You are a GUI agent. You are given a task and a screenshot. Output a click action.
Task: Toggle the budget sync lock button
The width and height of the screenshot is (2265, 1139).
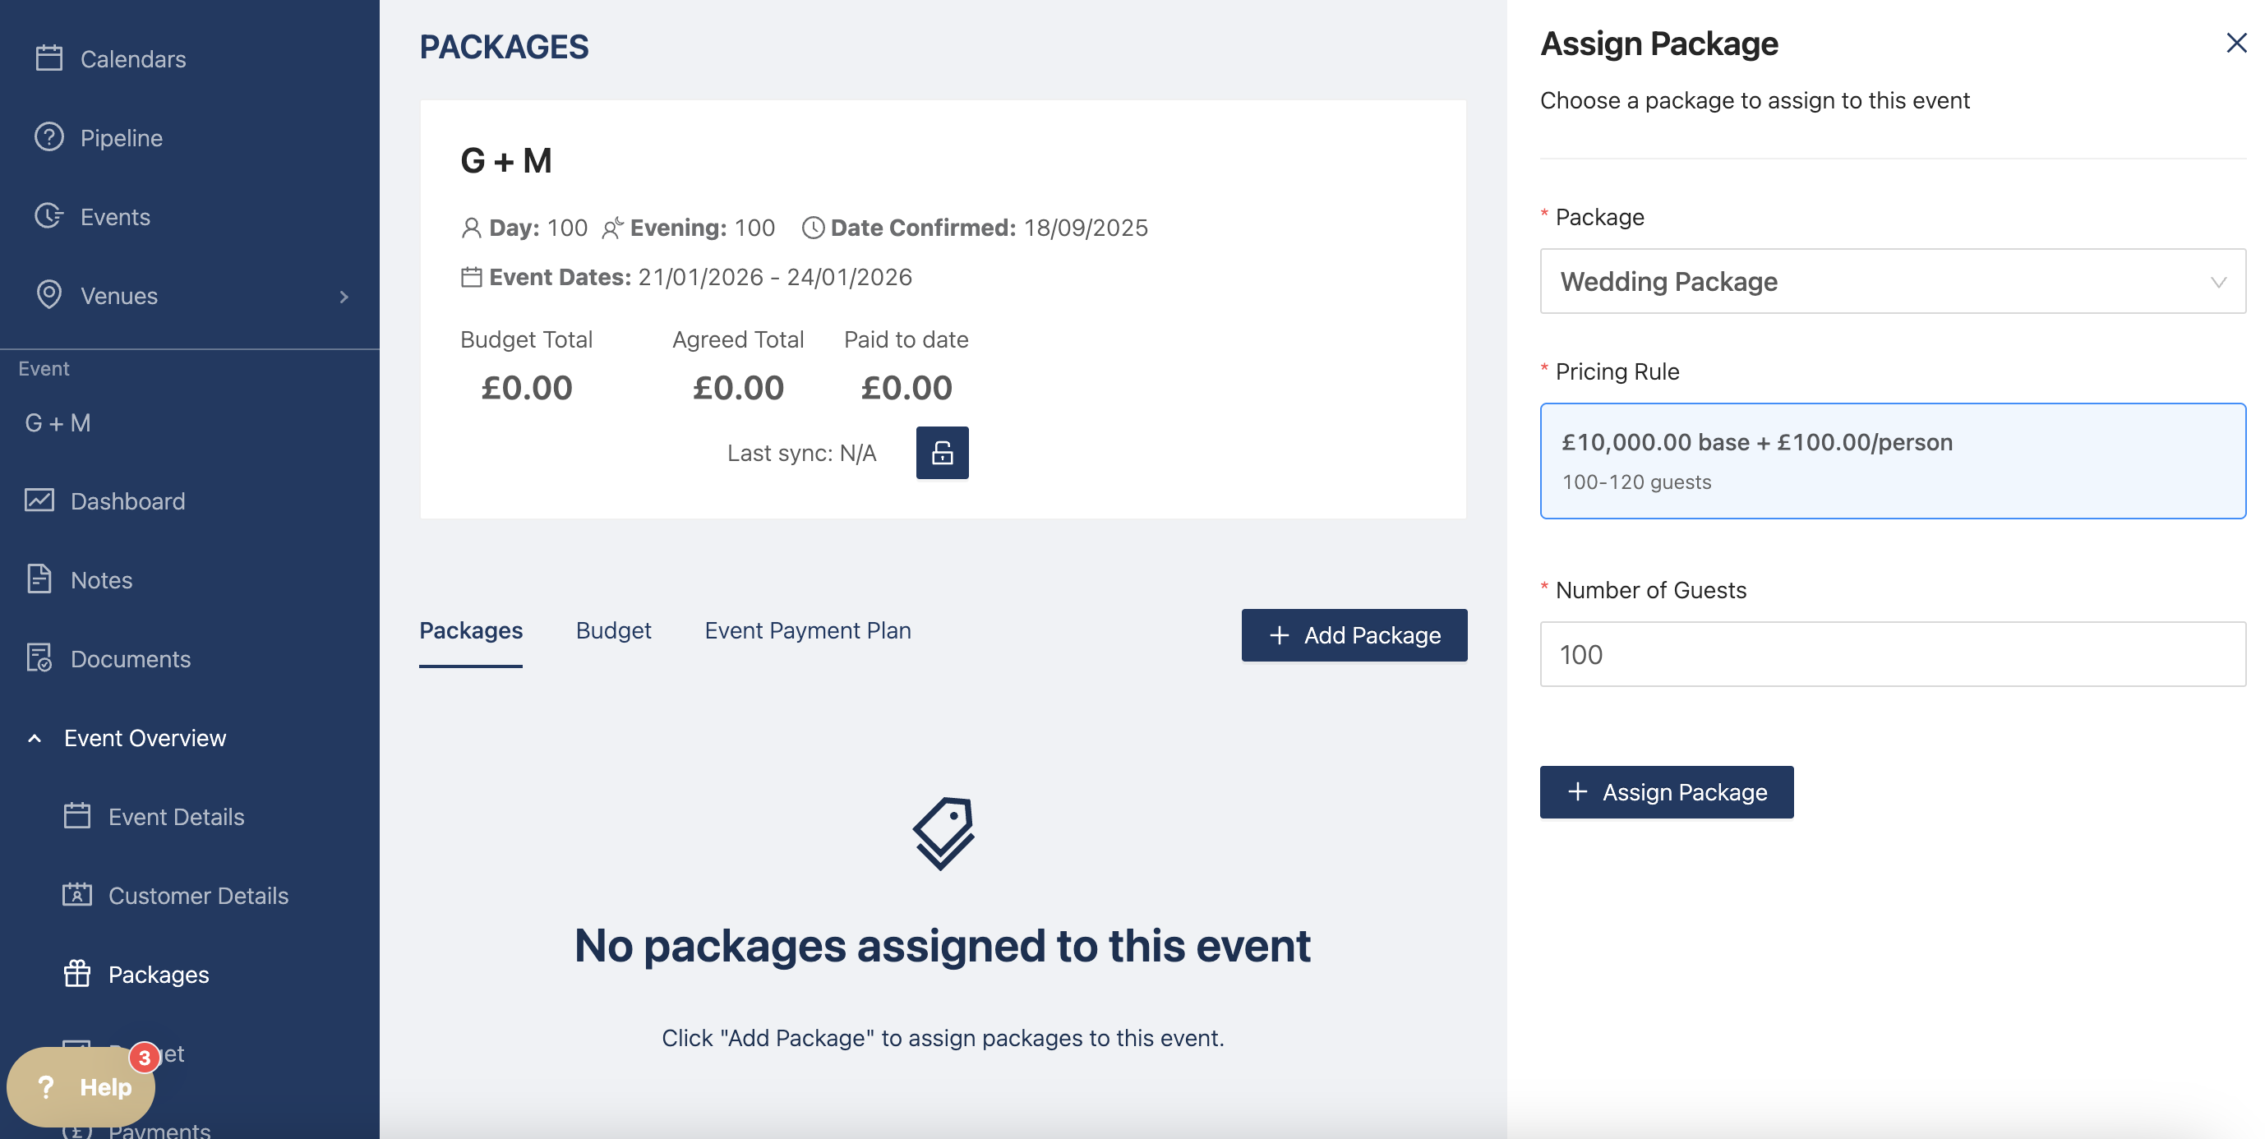click(942, 453)
